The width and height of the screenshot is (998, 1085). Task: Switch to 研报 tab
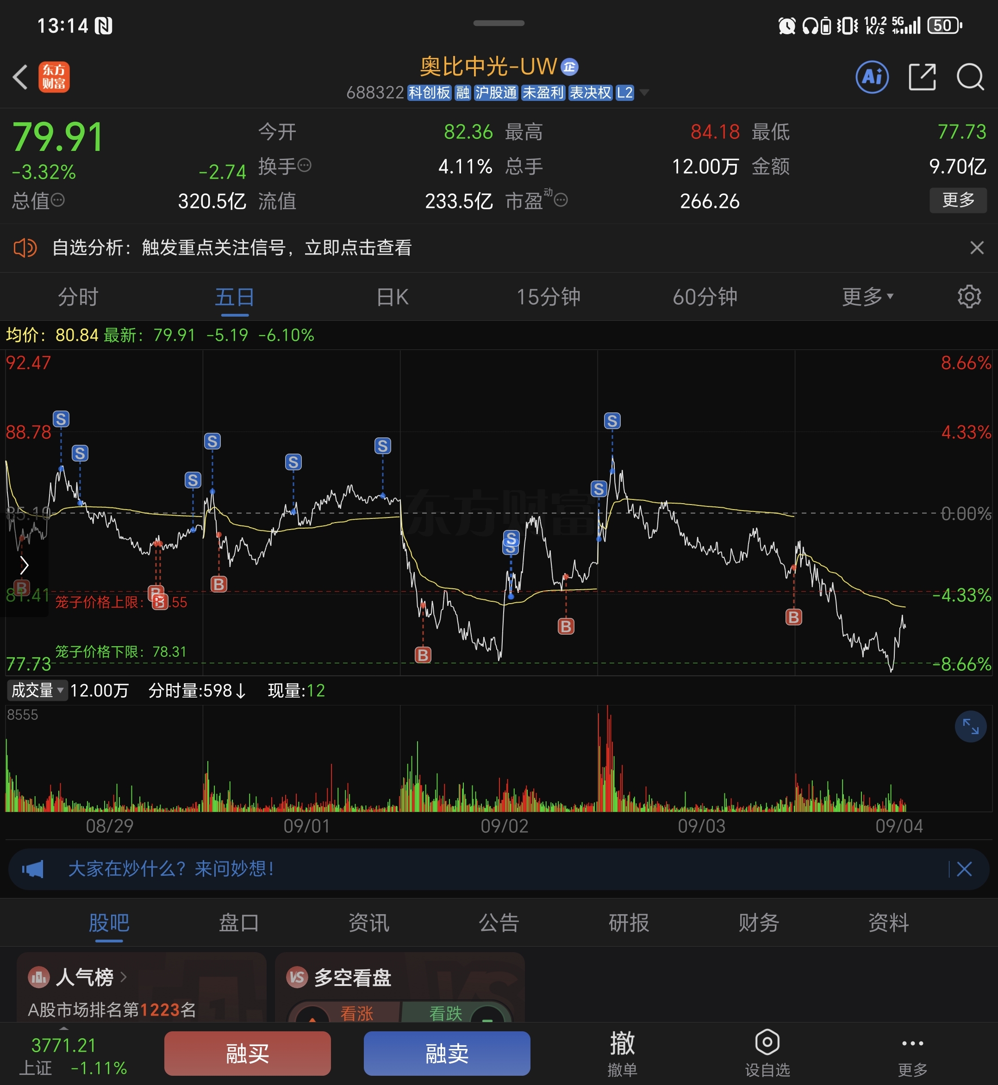click(629, 923)
